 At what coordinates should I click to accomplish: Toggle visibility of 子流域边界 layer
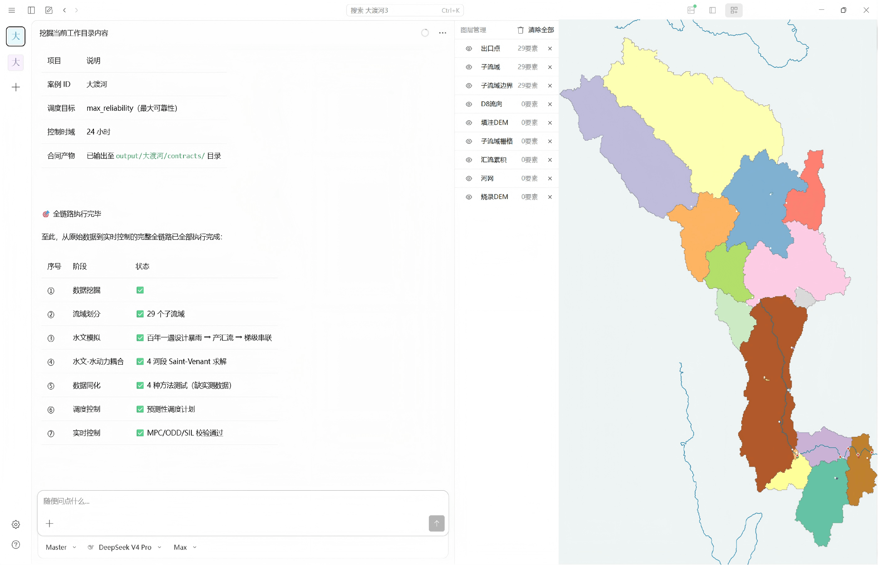click(x=469, y=85)
